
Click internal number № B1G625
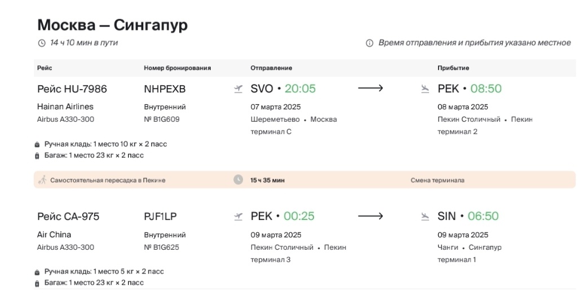coord(162,247)
